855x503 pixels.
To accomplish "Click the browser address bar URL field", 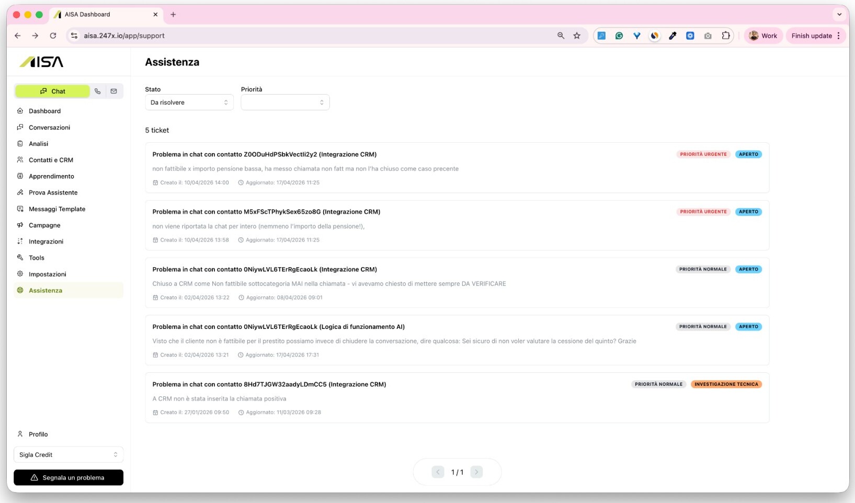I will pos(314,36).
